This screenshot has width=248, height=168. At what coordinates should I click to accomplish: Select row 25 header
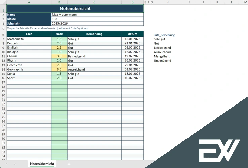pos(3,117)
